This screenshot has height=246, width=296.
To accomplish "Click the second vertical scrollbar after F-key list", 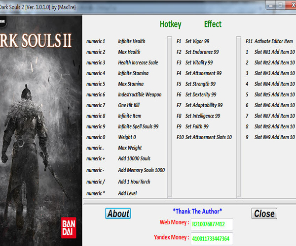I will click(239, 117).
